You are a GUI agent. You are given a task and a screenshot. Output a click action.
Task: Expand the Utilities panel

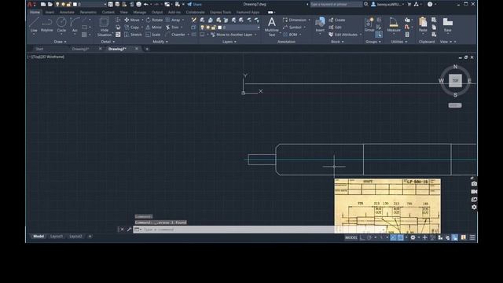pos(398,42)
